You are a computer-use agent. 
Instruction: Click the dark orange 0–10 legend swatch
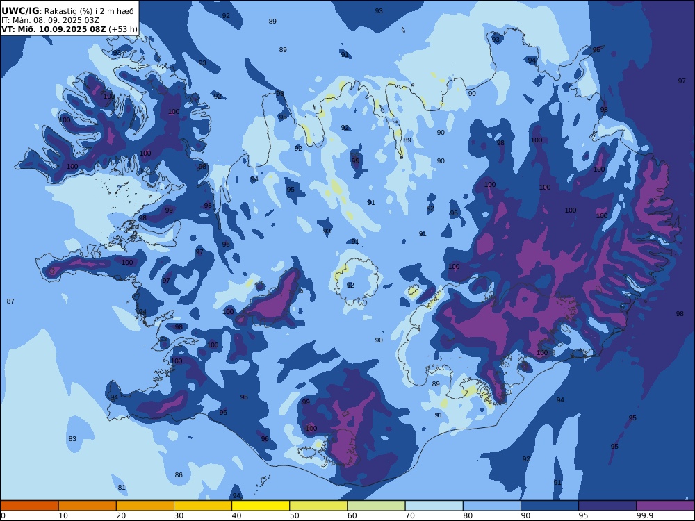coord(30,506)
